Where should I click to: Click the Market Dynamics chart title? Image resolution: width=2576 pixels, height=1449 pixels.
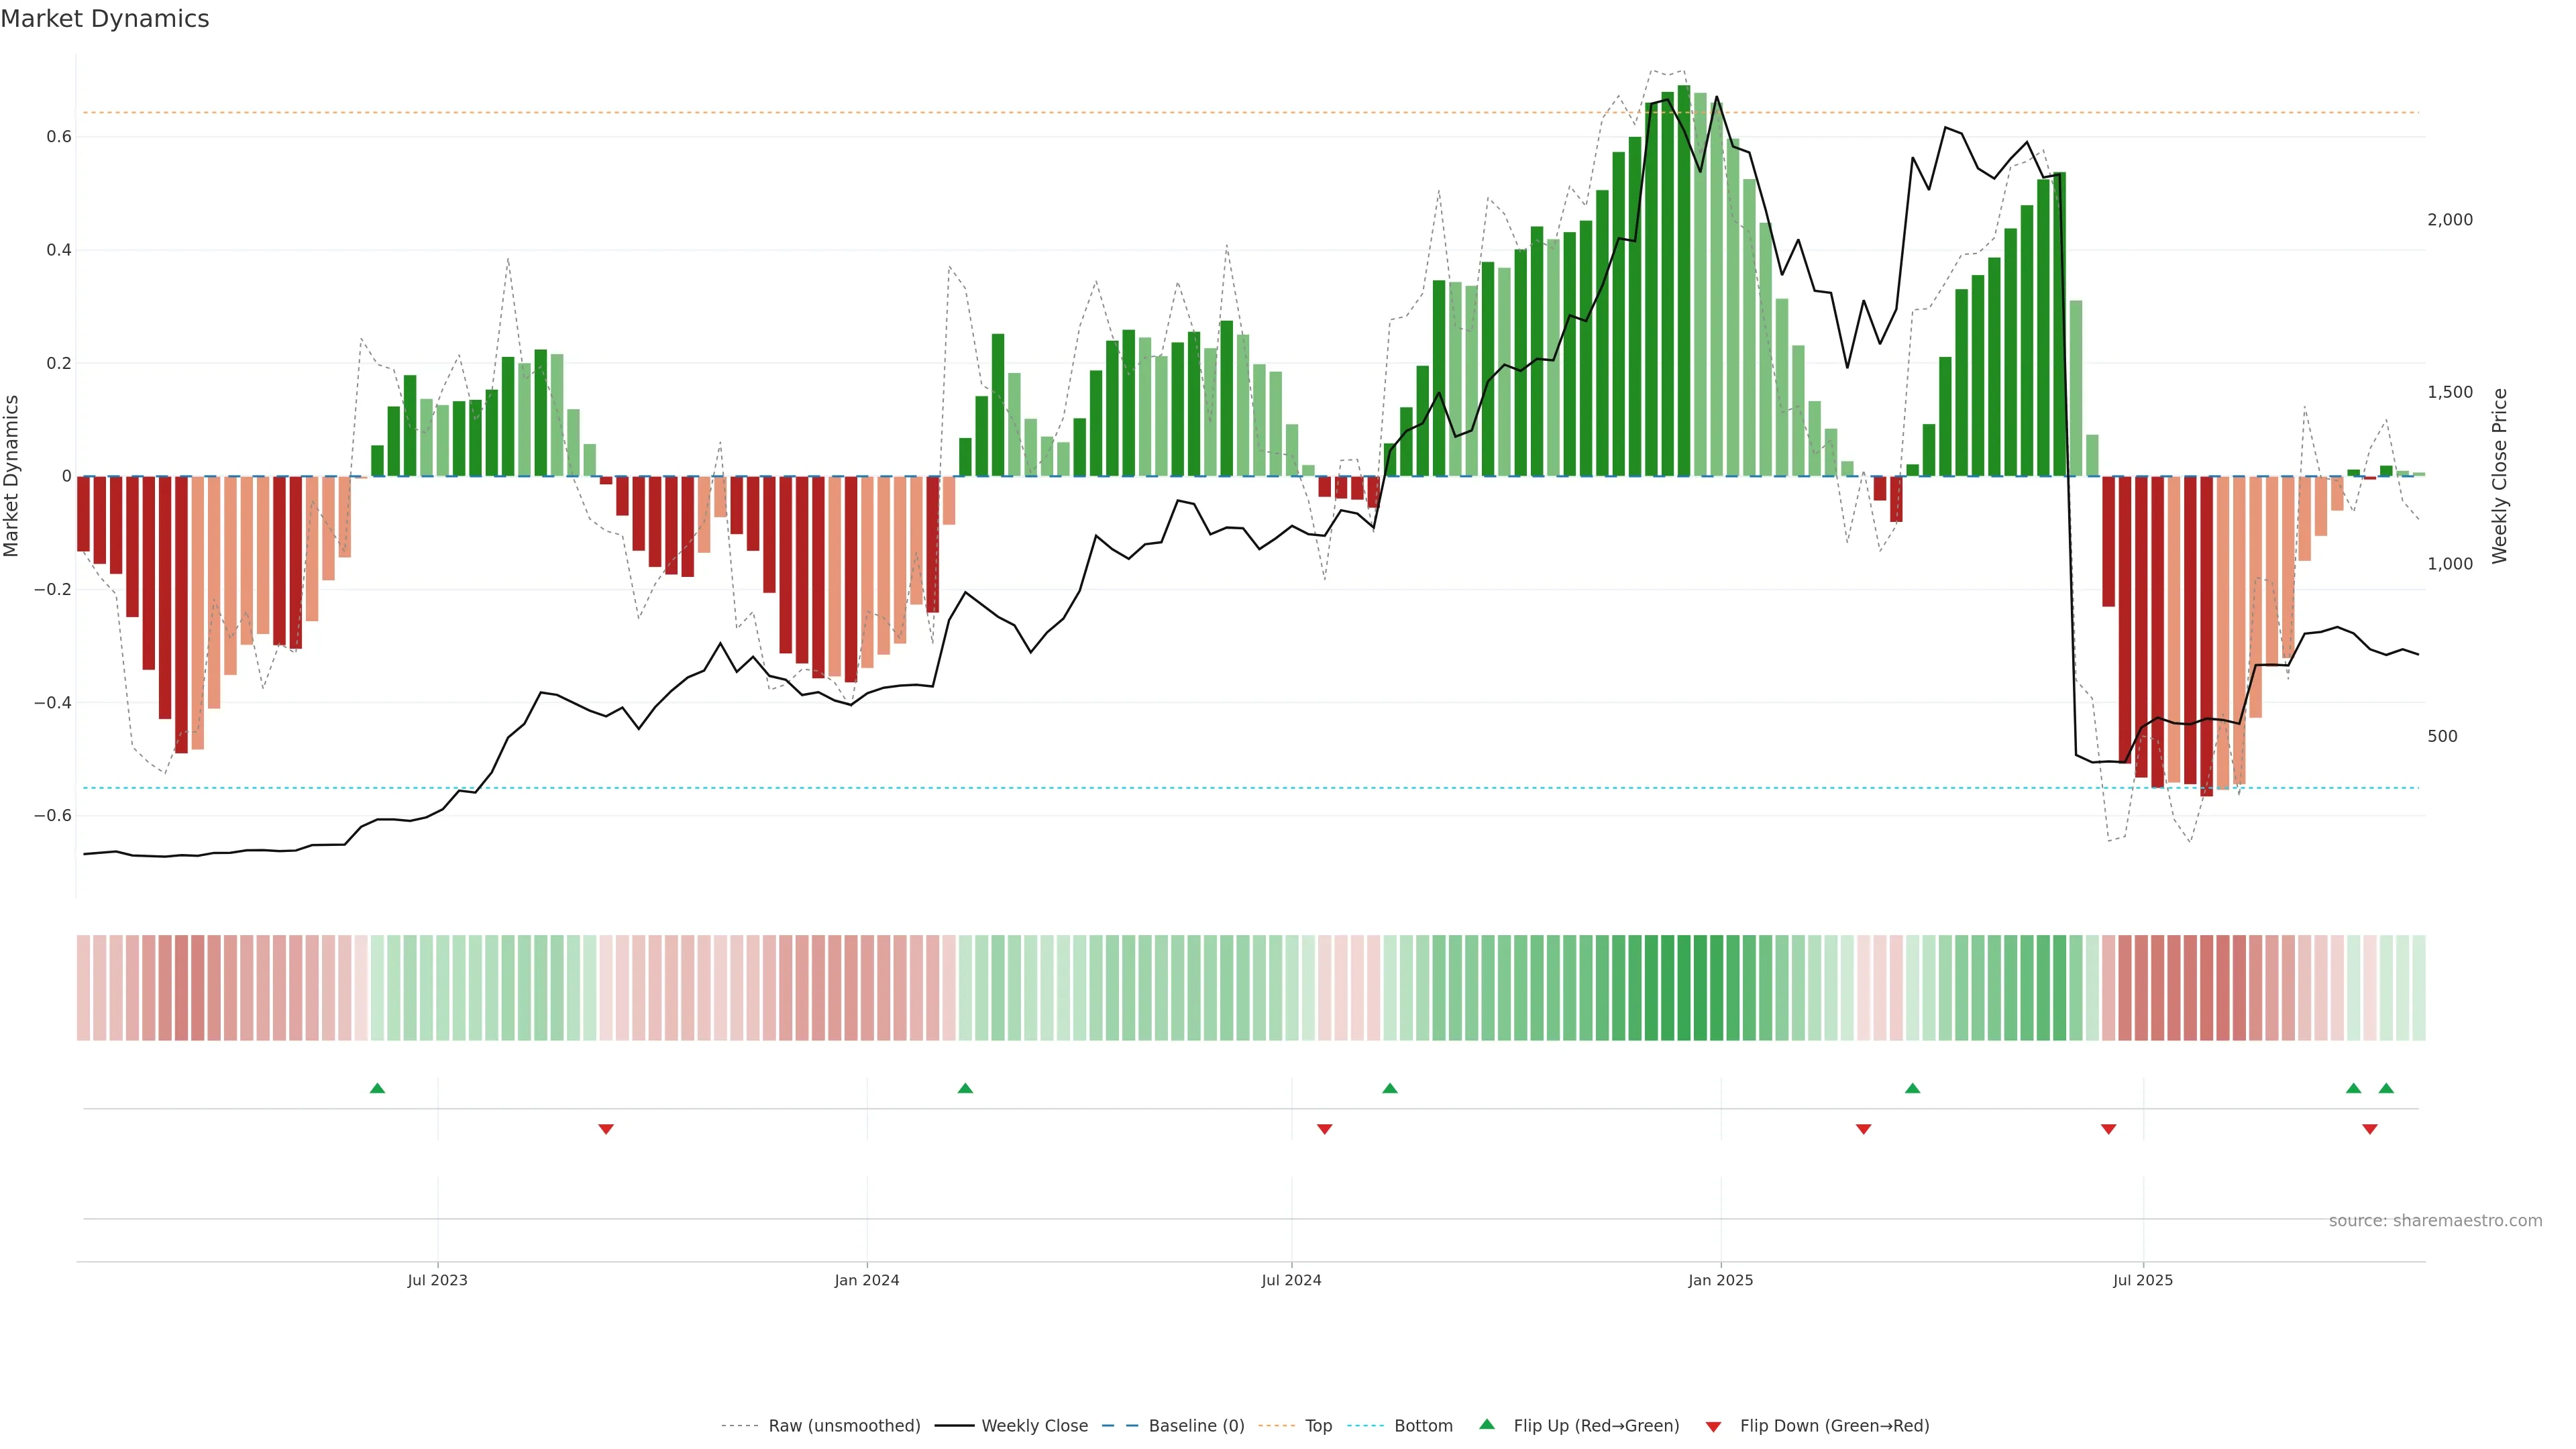coord(105,19)
